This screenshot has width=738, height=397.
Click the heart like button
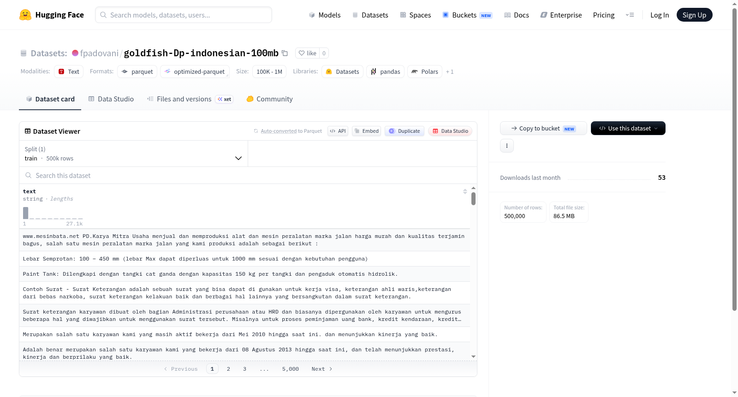tap(307, 53)
